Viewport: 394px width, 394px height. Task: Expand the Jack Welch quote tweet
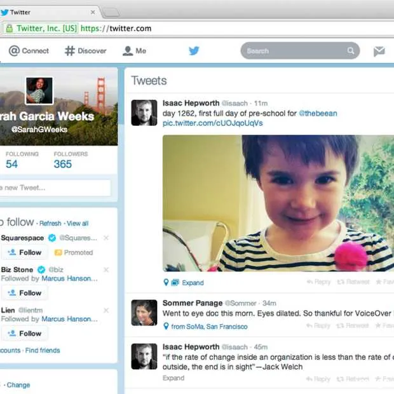coord(173,378)
